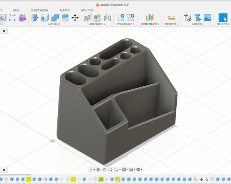The height and width of the screenshot is (184, 231).
Task: Select the blue triangle feature in timeline
Action: coord(206,179)
